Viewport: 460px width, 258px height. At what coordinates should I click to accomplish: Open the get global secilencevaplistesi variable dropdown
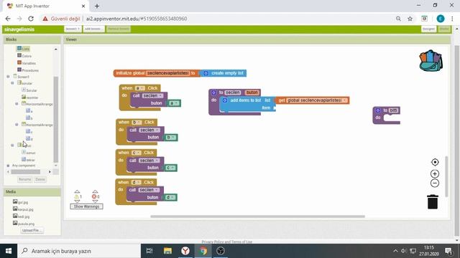coord(345,100)
